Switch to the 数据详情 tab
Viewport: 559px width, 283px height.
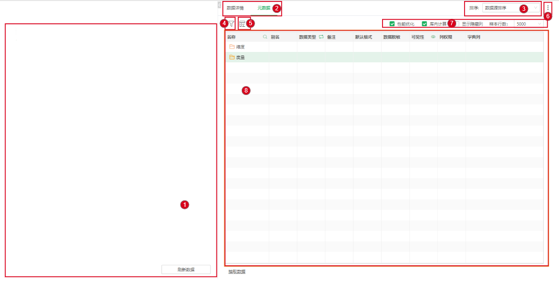[x=235, y=8]
